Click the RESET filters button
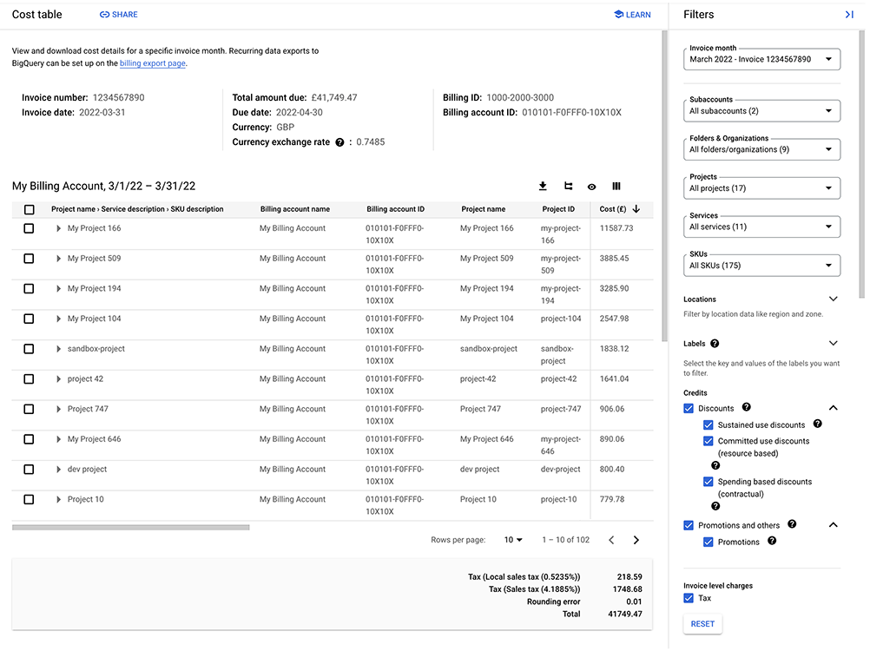Viewport: 870px width, 651px height. point(702,624)
